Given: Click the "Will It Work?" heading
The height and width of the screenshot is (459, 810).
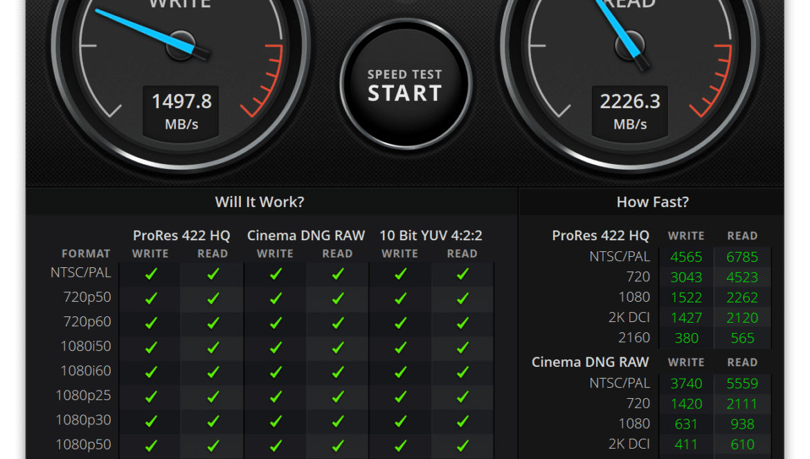Looking at the screenshot, I should click(x=260, y=202).
